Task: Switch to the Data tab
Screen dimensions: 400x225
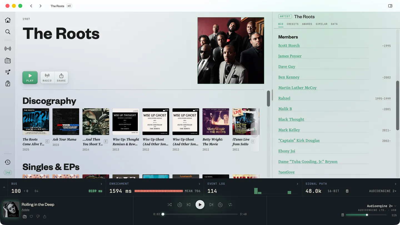Action: (334, 24)
